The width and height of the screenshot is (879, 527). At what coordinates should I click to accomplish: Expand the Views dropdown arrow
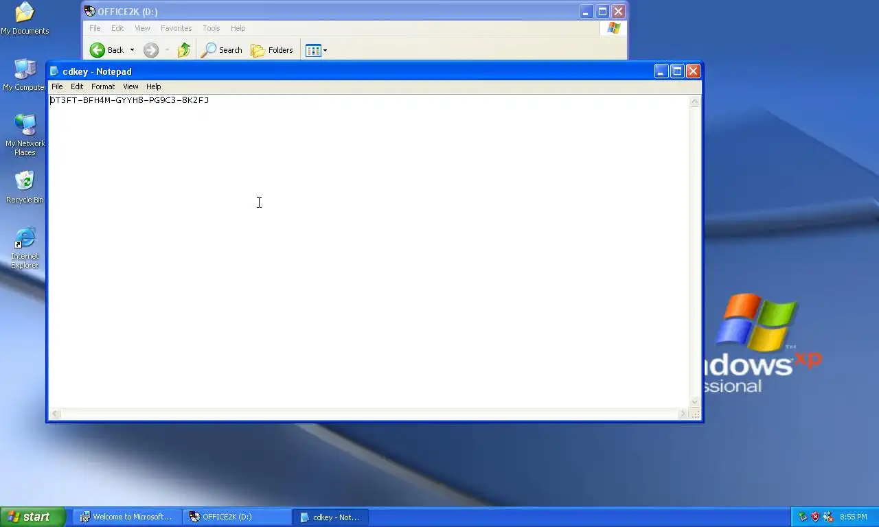pyautogui.click(x=325, y=50)
